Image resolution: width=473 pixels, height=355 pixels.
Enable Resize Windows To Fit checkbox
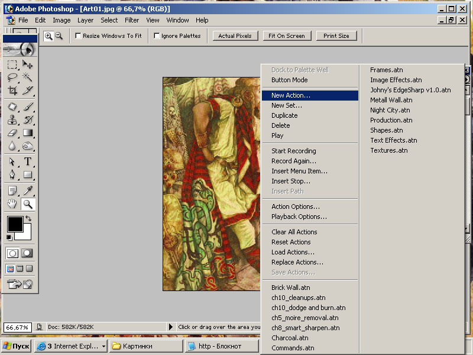click(x=78, y=36)
